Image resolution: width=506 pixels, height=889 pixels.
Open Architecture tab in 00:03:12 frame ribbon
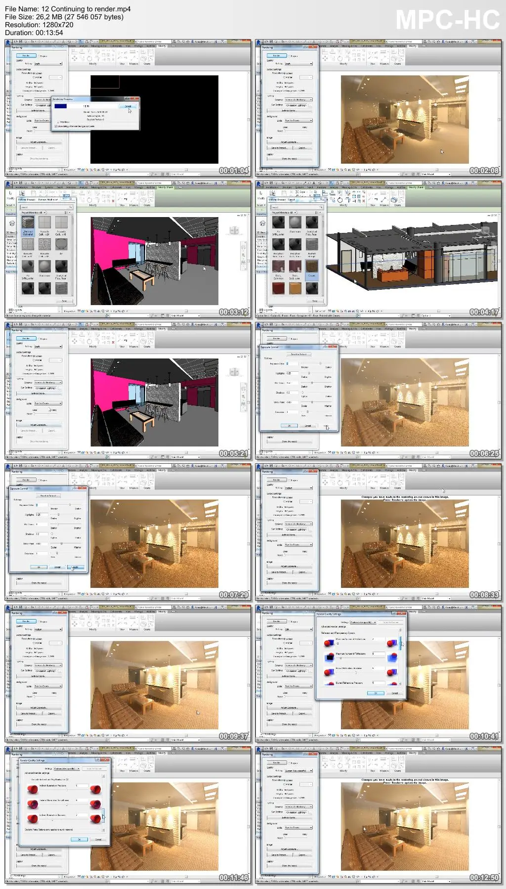22,187
